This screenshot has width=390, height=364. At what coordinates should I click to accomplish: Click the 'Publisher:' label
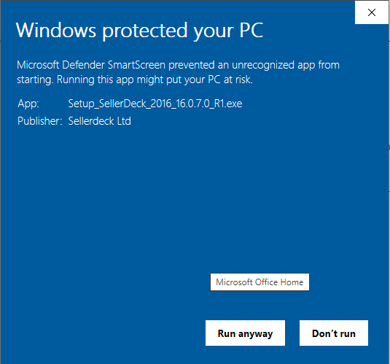tap(40, 121)
